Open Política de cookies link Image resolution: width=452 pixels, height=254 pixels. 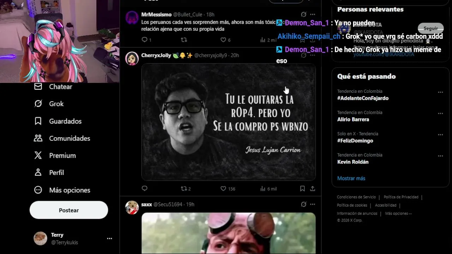tap(352, 205)
